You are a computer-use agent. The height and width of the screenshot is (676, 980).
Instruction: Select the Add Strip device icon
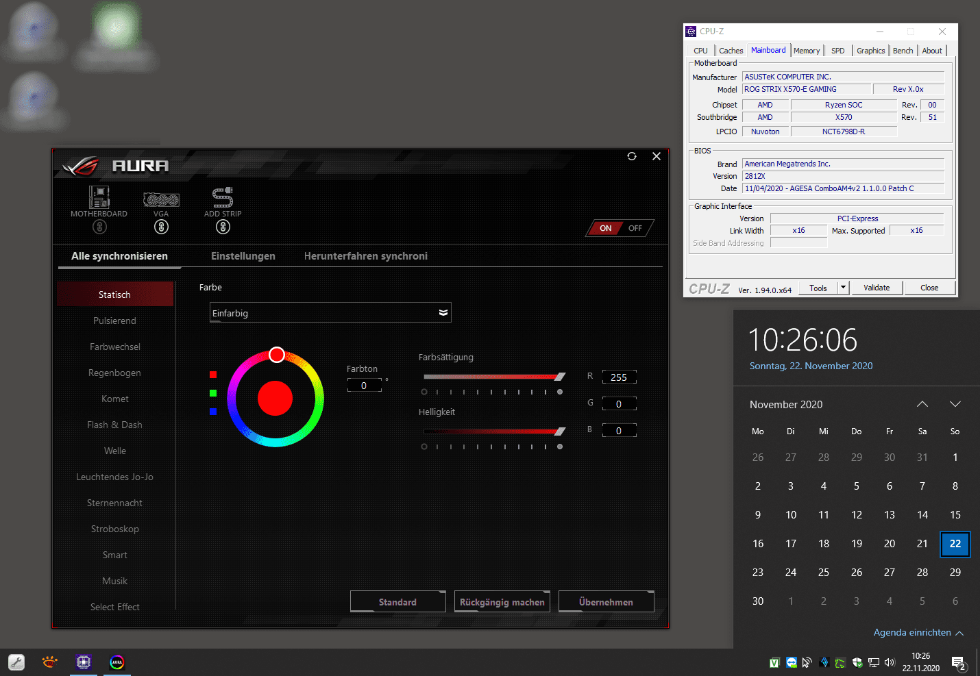[x=223, y=197]
